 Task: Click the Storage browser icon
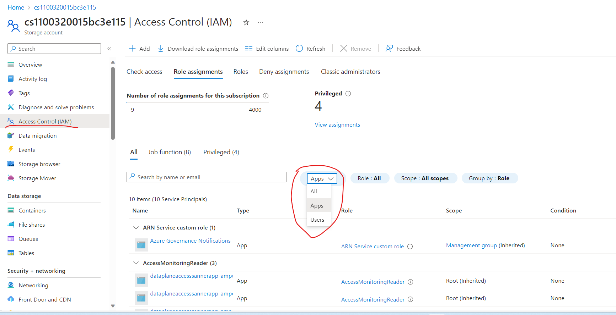point(11,164)
